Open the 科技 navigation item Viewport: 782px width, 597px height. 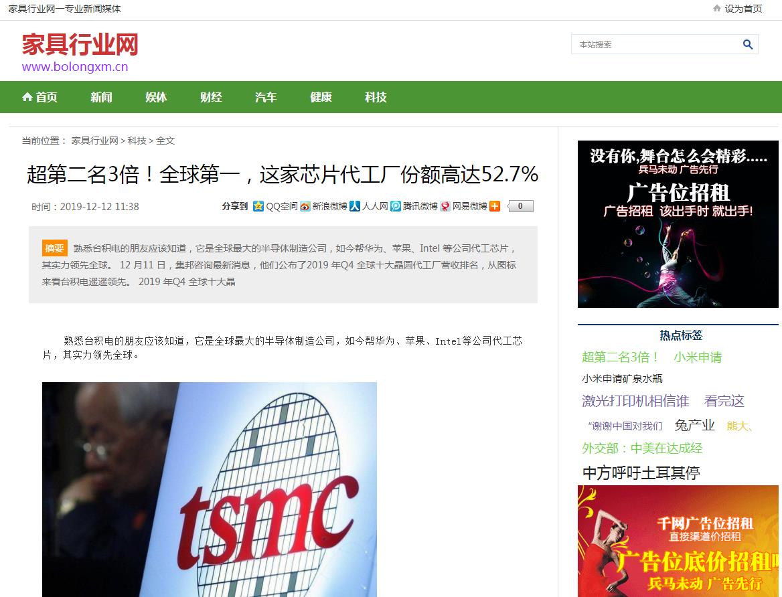pos(376,97)
